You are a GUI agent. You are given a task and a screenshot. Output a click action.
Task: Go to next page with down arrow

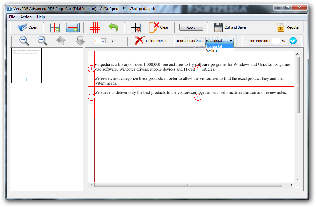81,41
